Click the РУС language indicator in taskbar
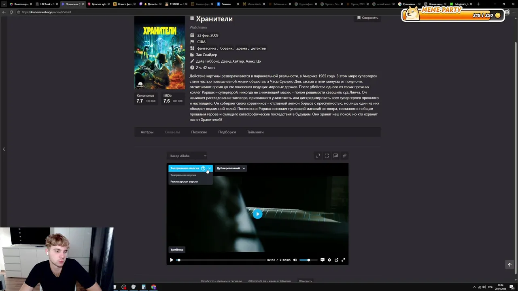The image size is (518, 291). tap(490, 287)
